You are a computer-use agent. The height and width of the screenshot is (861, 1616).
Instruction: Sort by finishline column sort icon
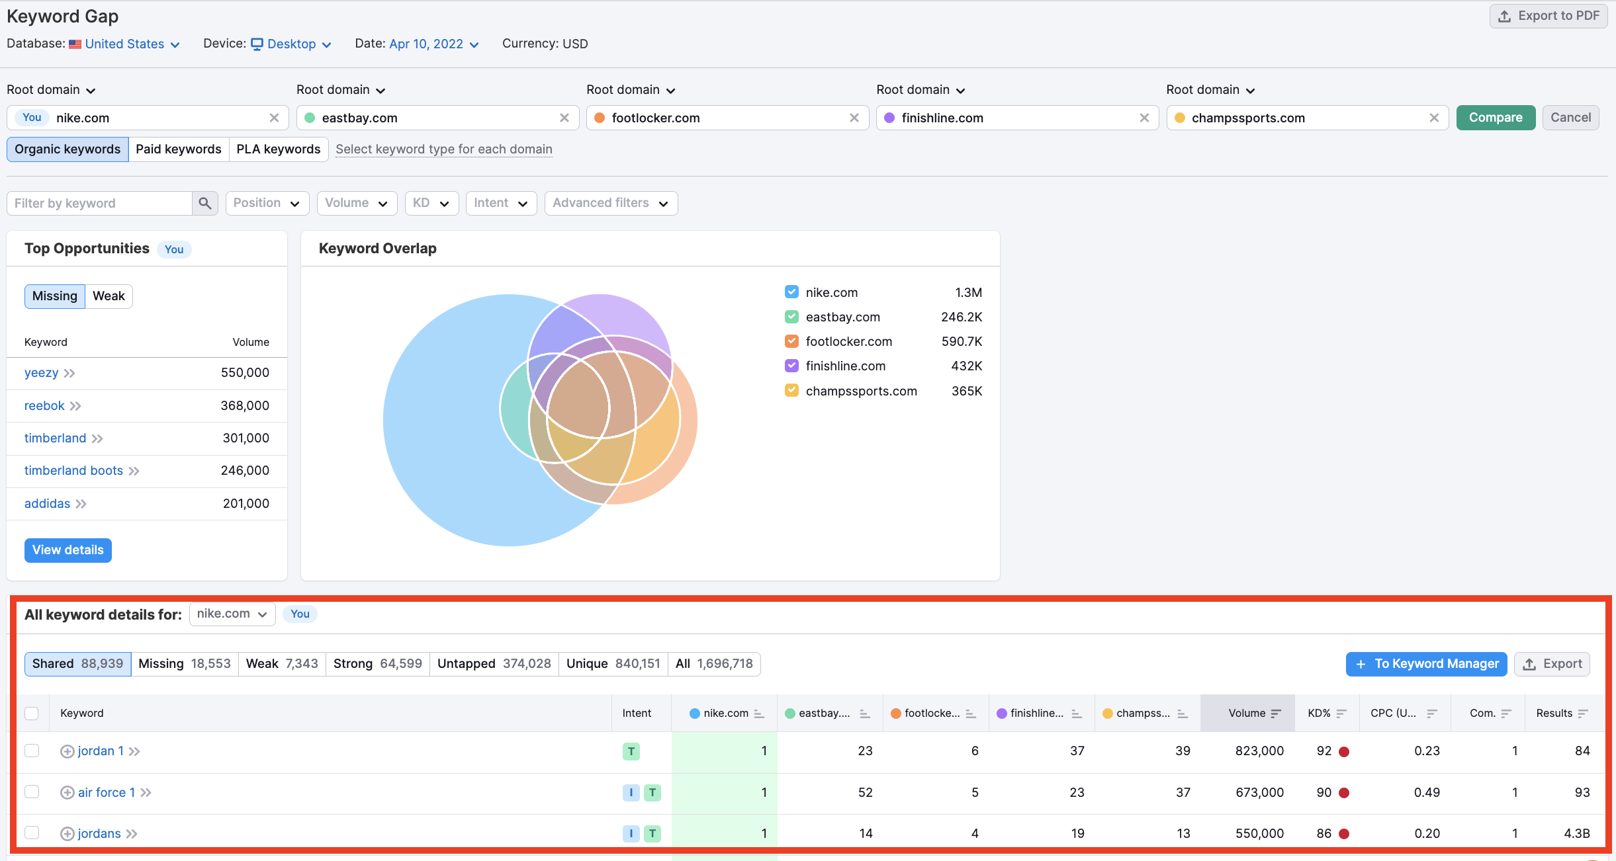1077,714
